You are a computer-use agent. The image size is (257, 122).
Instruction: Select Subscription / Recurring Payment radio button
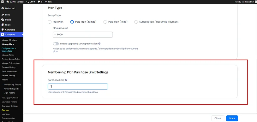(136, 22)
